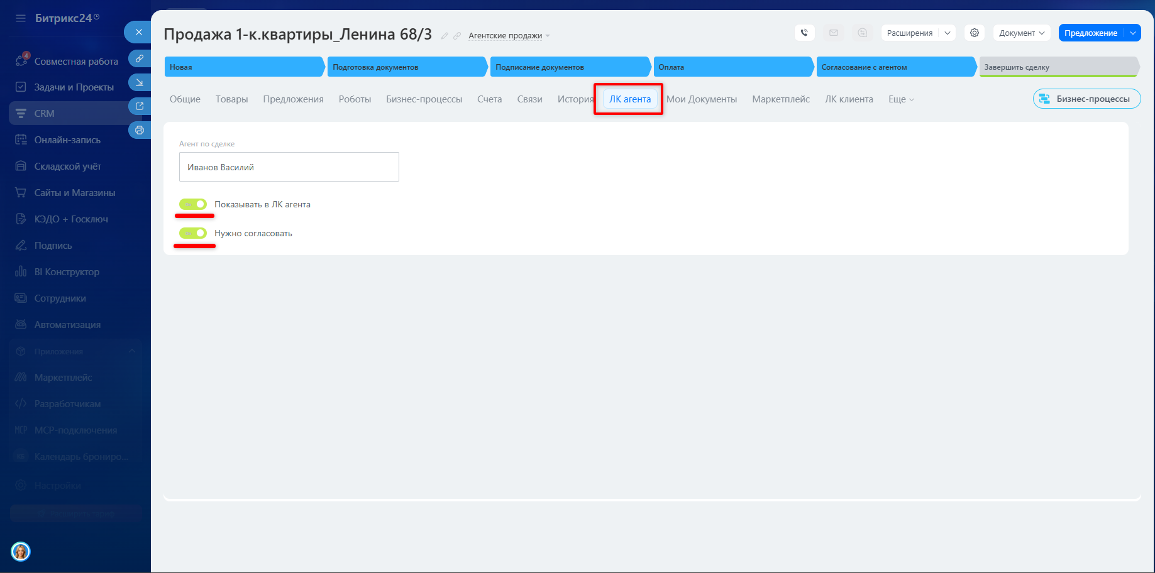Open deal in new window icon

pyautogui.click(x=140, y=106)
